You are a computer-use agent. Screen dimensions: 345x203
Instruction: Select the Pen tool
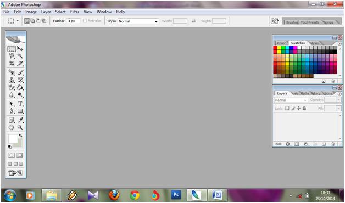[x=12, y=111]
